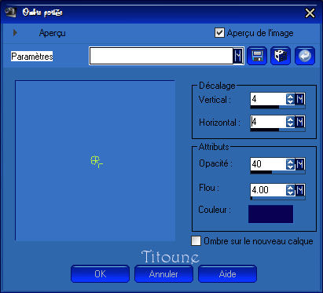Open the Vertical offset slider popup button
The width and height of the screenshot is (323, 293).
300,99
